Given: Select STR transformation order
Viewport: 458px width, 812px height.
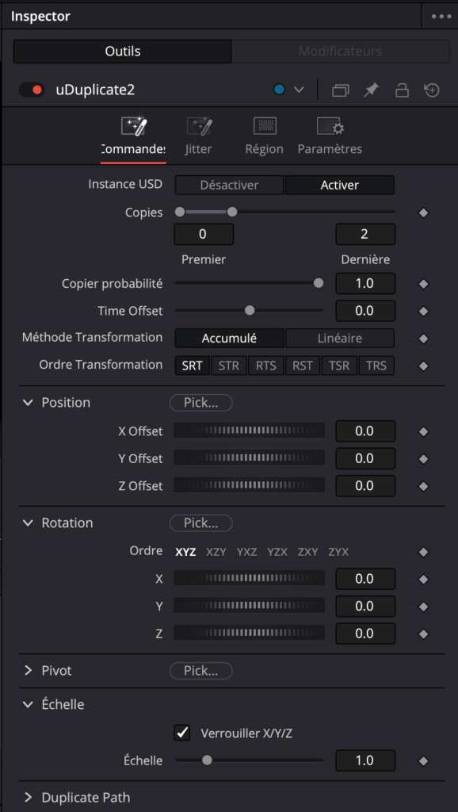Looking at the screenshot, I should coord(229,366).
